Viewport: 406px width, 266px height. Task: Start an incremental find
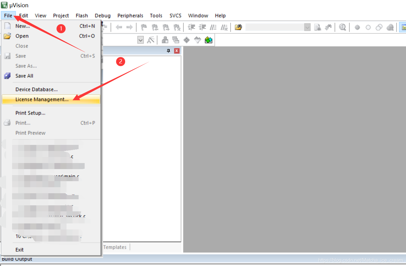[x=328, y=27]
